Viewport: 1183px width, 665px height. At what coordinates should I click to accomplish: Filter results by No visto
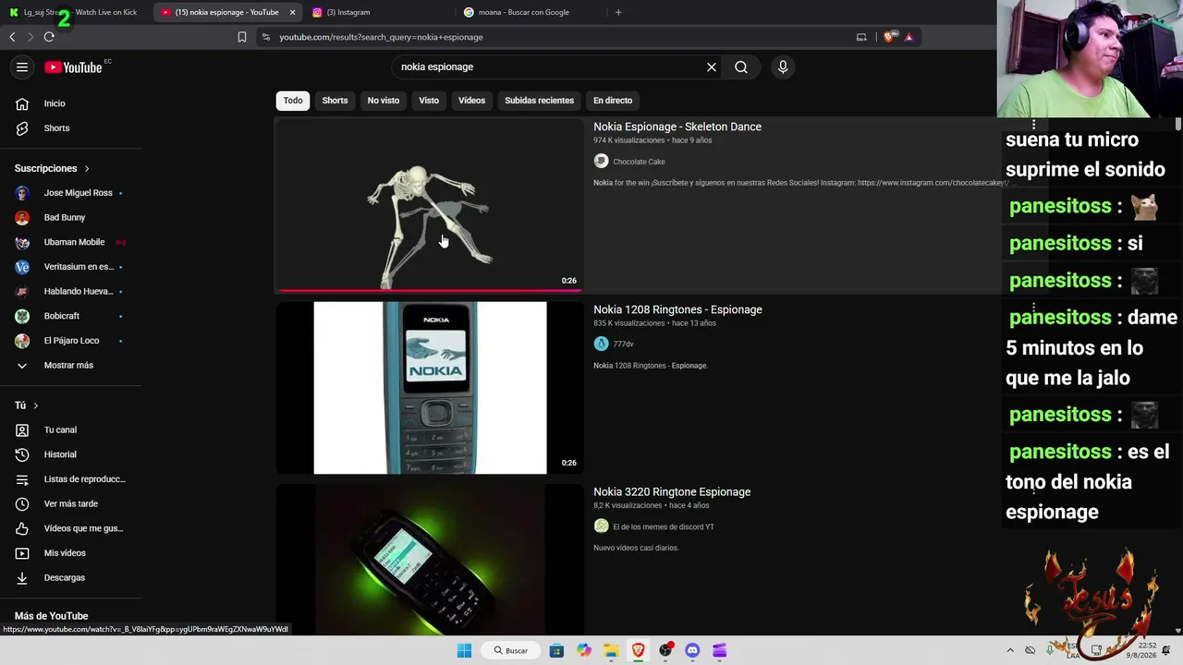pos(384,101)
